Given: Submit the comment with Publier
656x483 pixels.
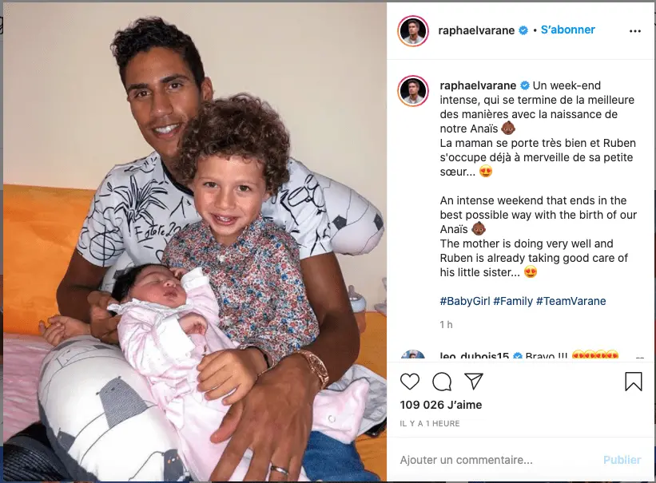Looking at the screenshot, I should click(x=622, y=460).
